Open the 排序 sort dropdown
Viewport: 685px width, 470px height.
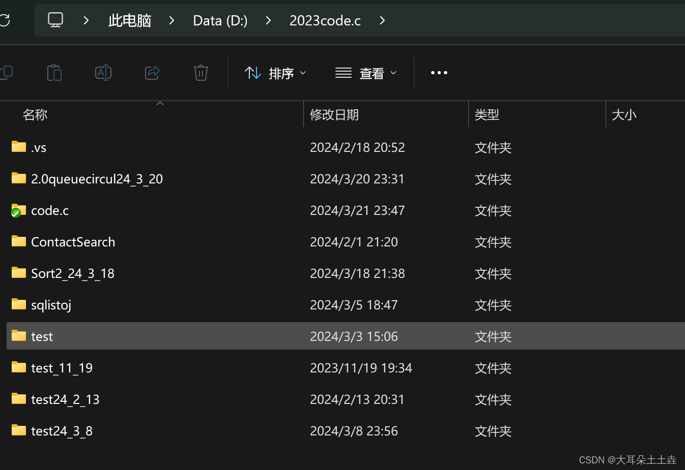click(275, 73)
